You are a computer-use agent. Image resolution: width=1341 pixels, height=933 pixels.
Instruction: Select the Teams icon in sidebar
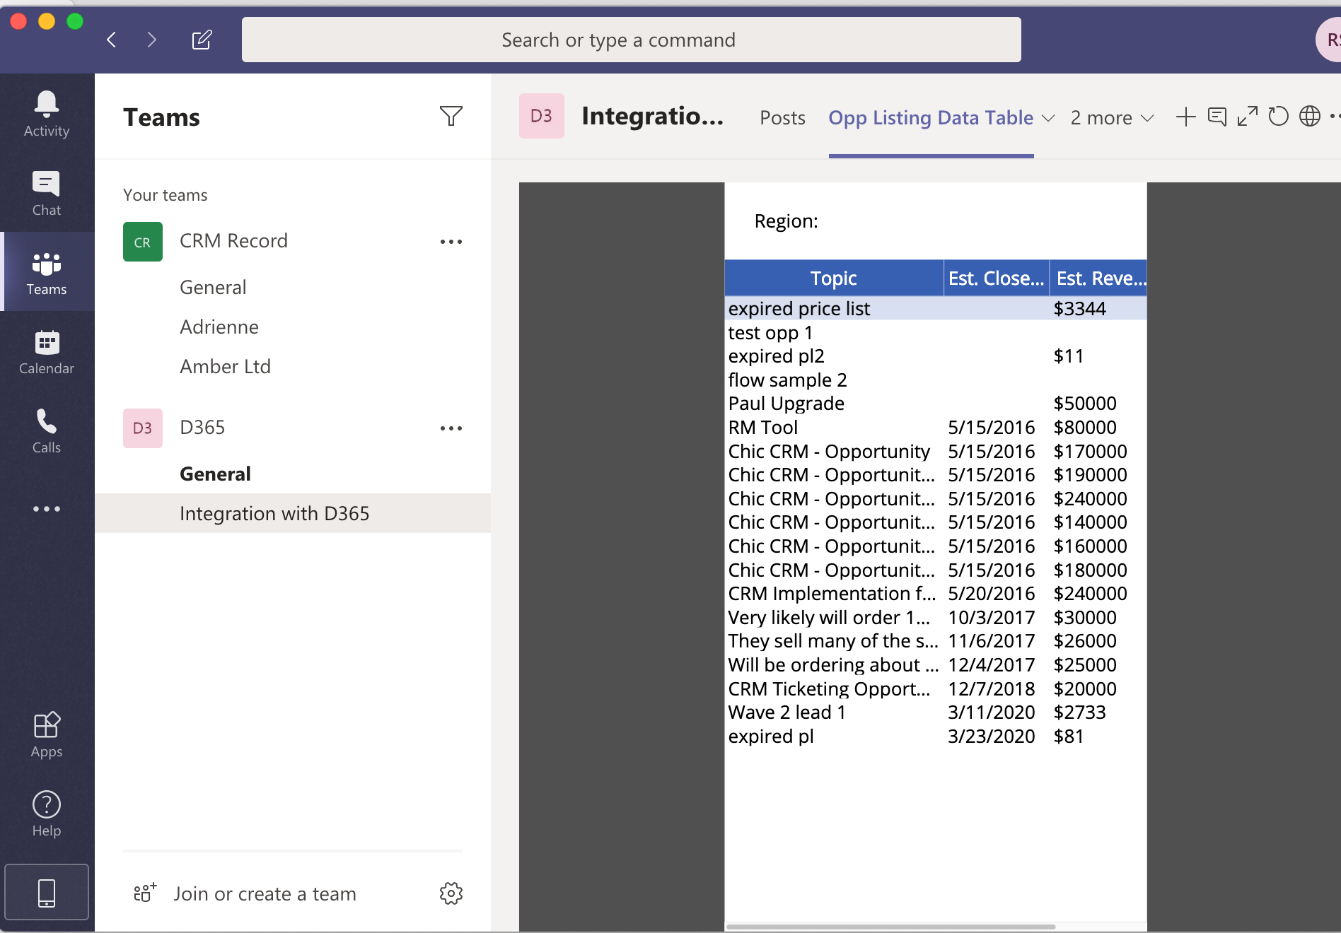[x=47, y=271]
